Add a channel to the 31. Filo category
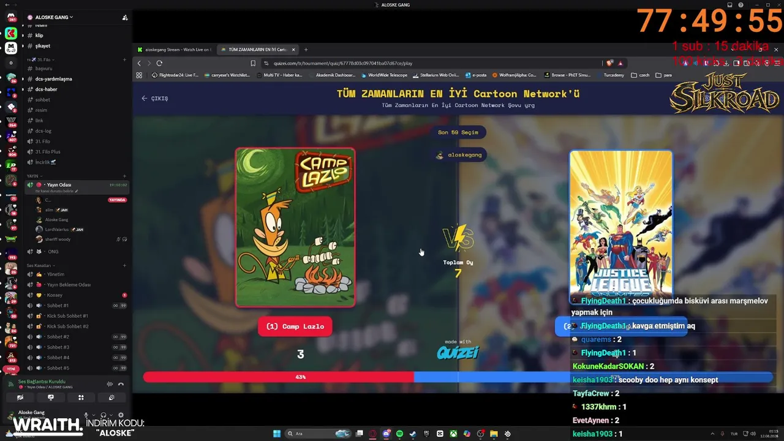This screenshot has width=784, height=441. (x=124, y=60)
